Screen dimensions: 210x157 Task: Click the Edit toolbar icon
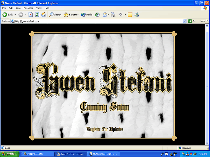click(x=121, y=14)
